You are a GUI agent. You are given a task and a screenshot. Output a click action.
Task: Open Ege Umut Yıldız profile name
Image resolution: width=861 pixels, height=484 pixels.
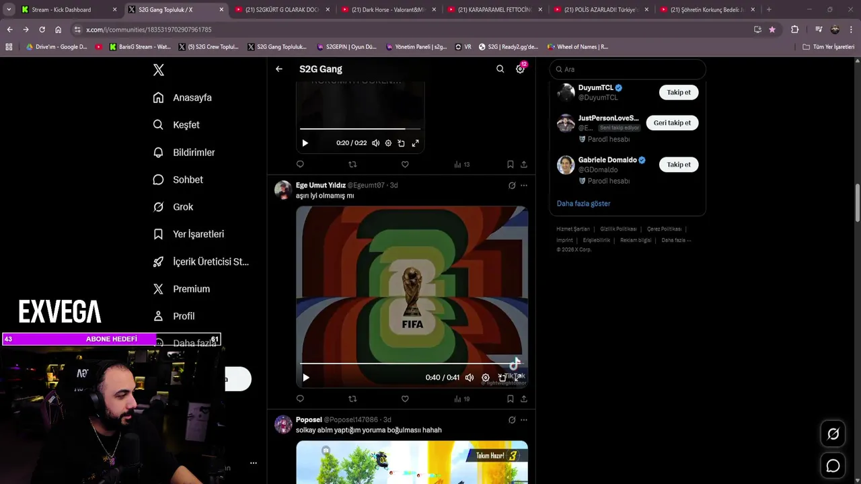(x=321, y=185)
